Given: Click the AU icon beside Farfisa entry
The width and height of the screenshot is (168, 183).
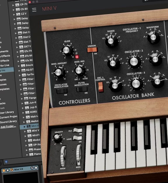Looking at the screenshot, I should coord(24,75).
